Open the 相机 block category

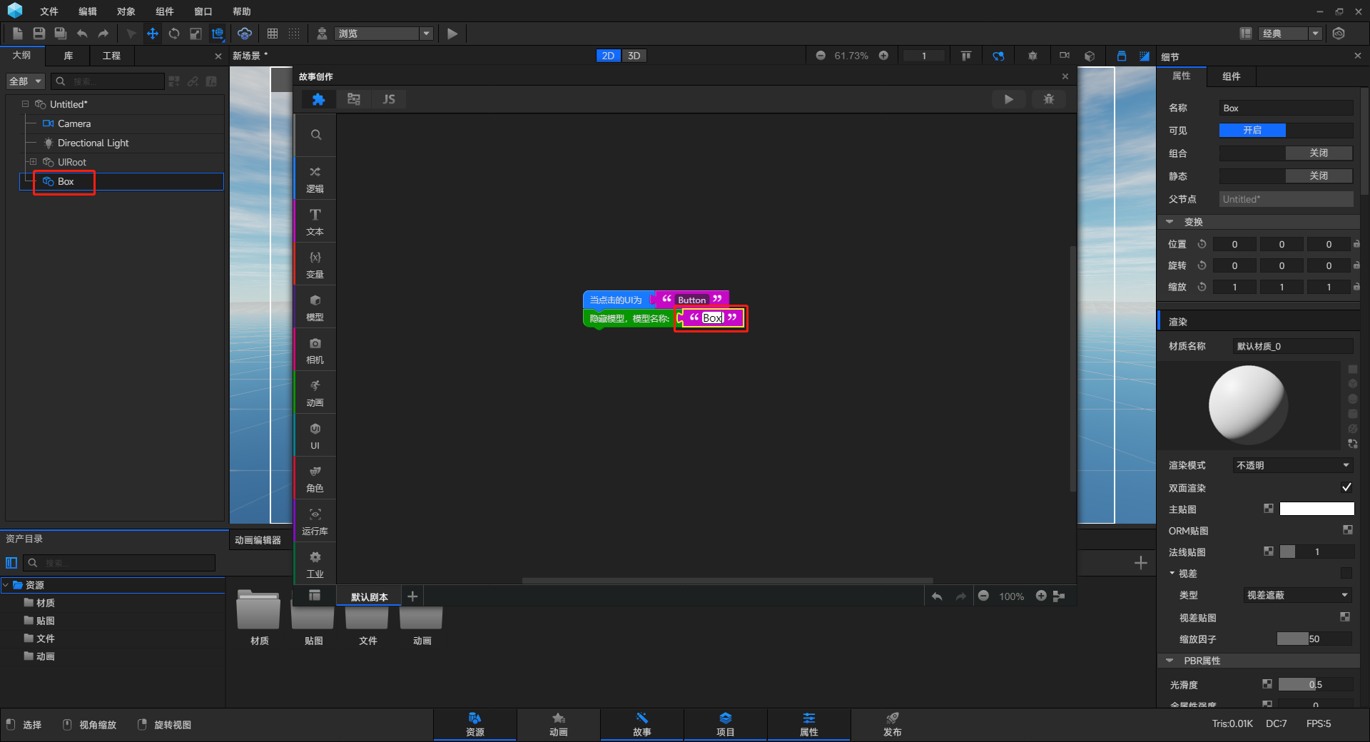pyautogui.click(x=315, y=350)
